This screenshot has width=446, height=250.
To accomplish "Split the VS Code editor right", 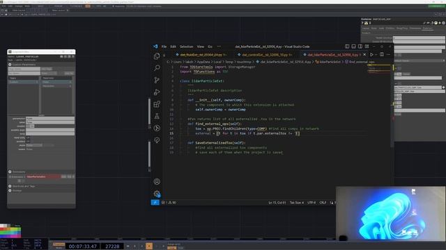I will tap(382, 54).
